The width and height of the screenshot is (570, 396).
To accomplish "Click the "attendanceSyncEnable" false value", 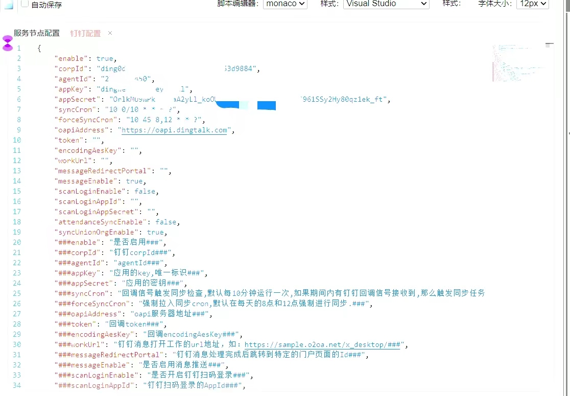I will pyautogui.click(x=166, y=221).
